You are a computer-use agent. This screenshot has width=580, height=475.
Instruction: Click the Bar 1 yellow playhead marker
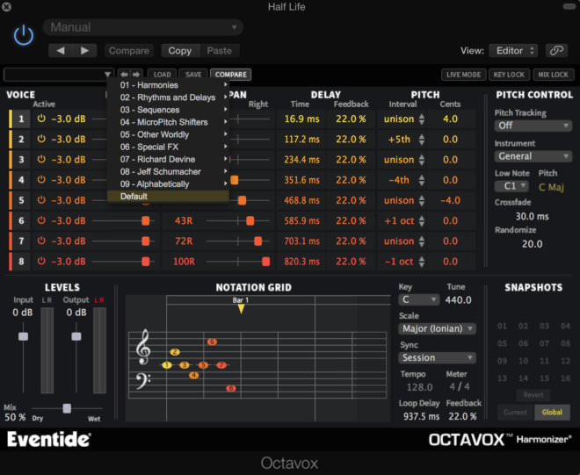[241, 309]
